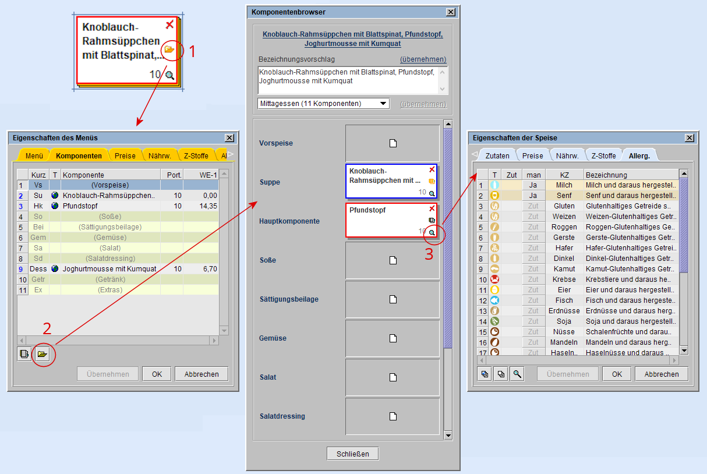
Task: Click the magnifier icon on the Pfundstopf card
Action: [432, 232]
